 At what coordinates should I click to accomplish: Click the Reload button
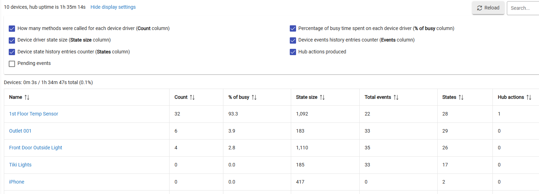click(488, 8)
